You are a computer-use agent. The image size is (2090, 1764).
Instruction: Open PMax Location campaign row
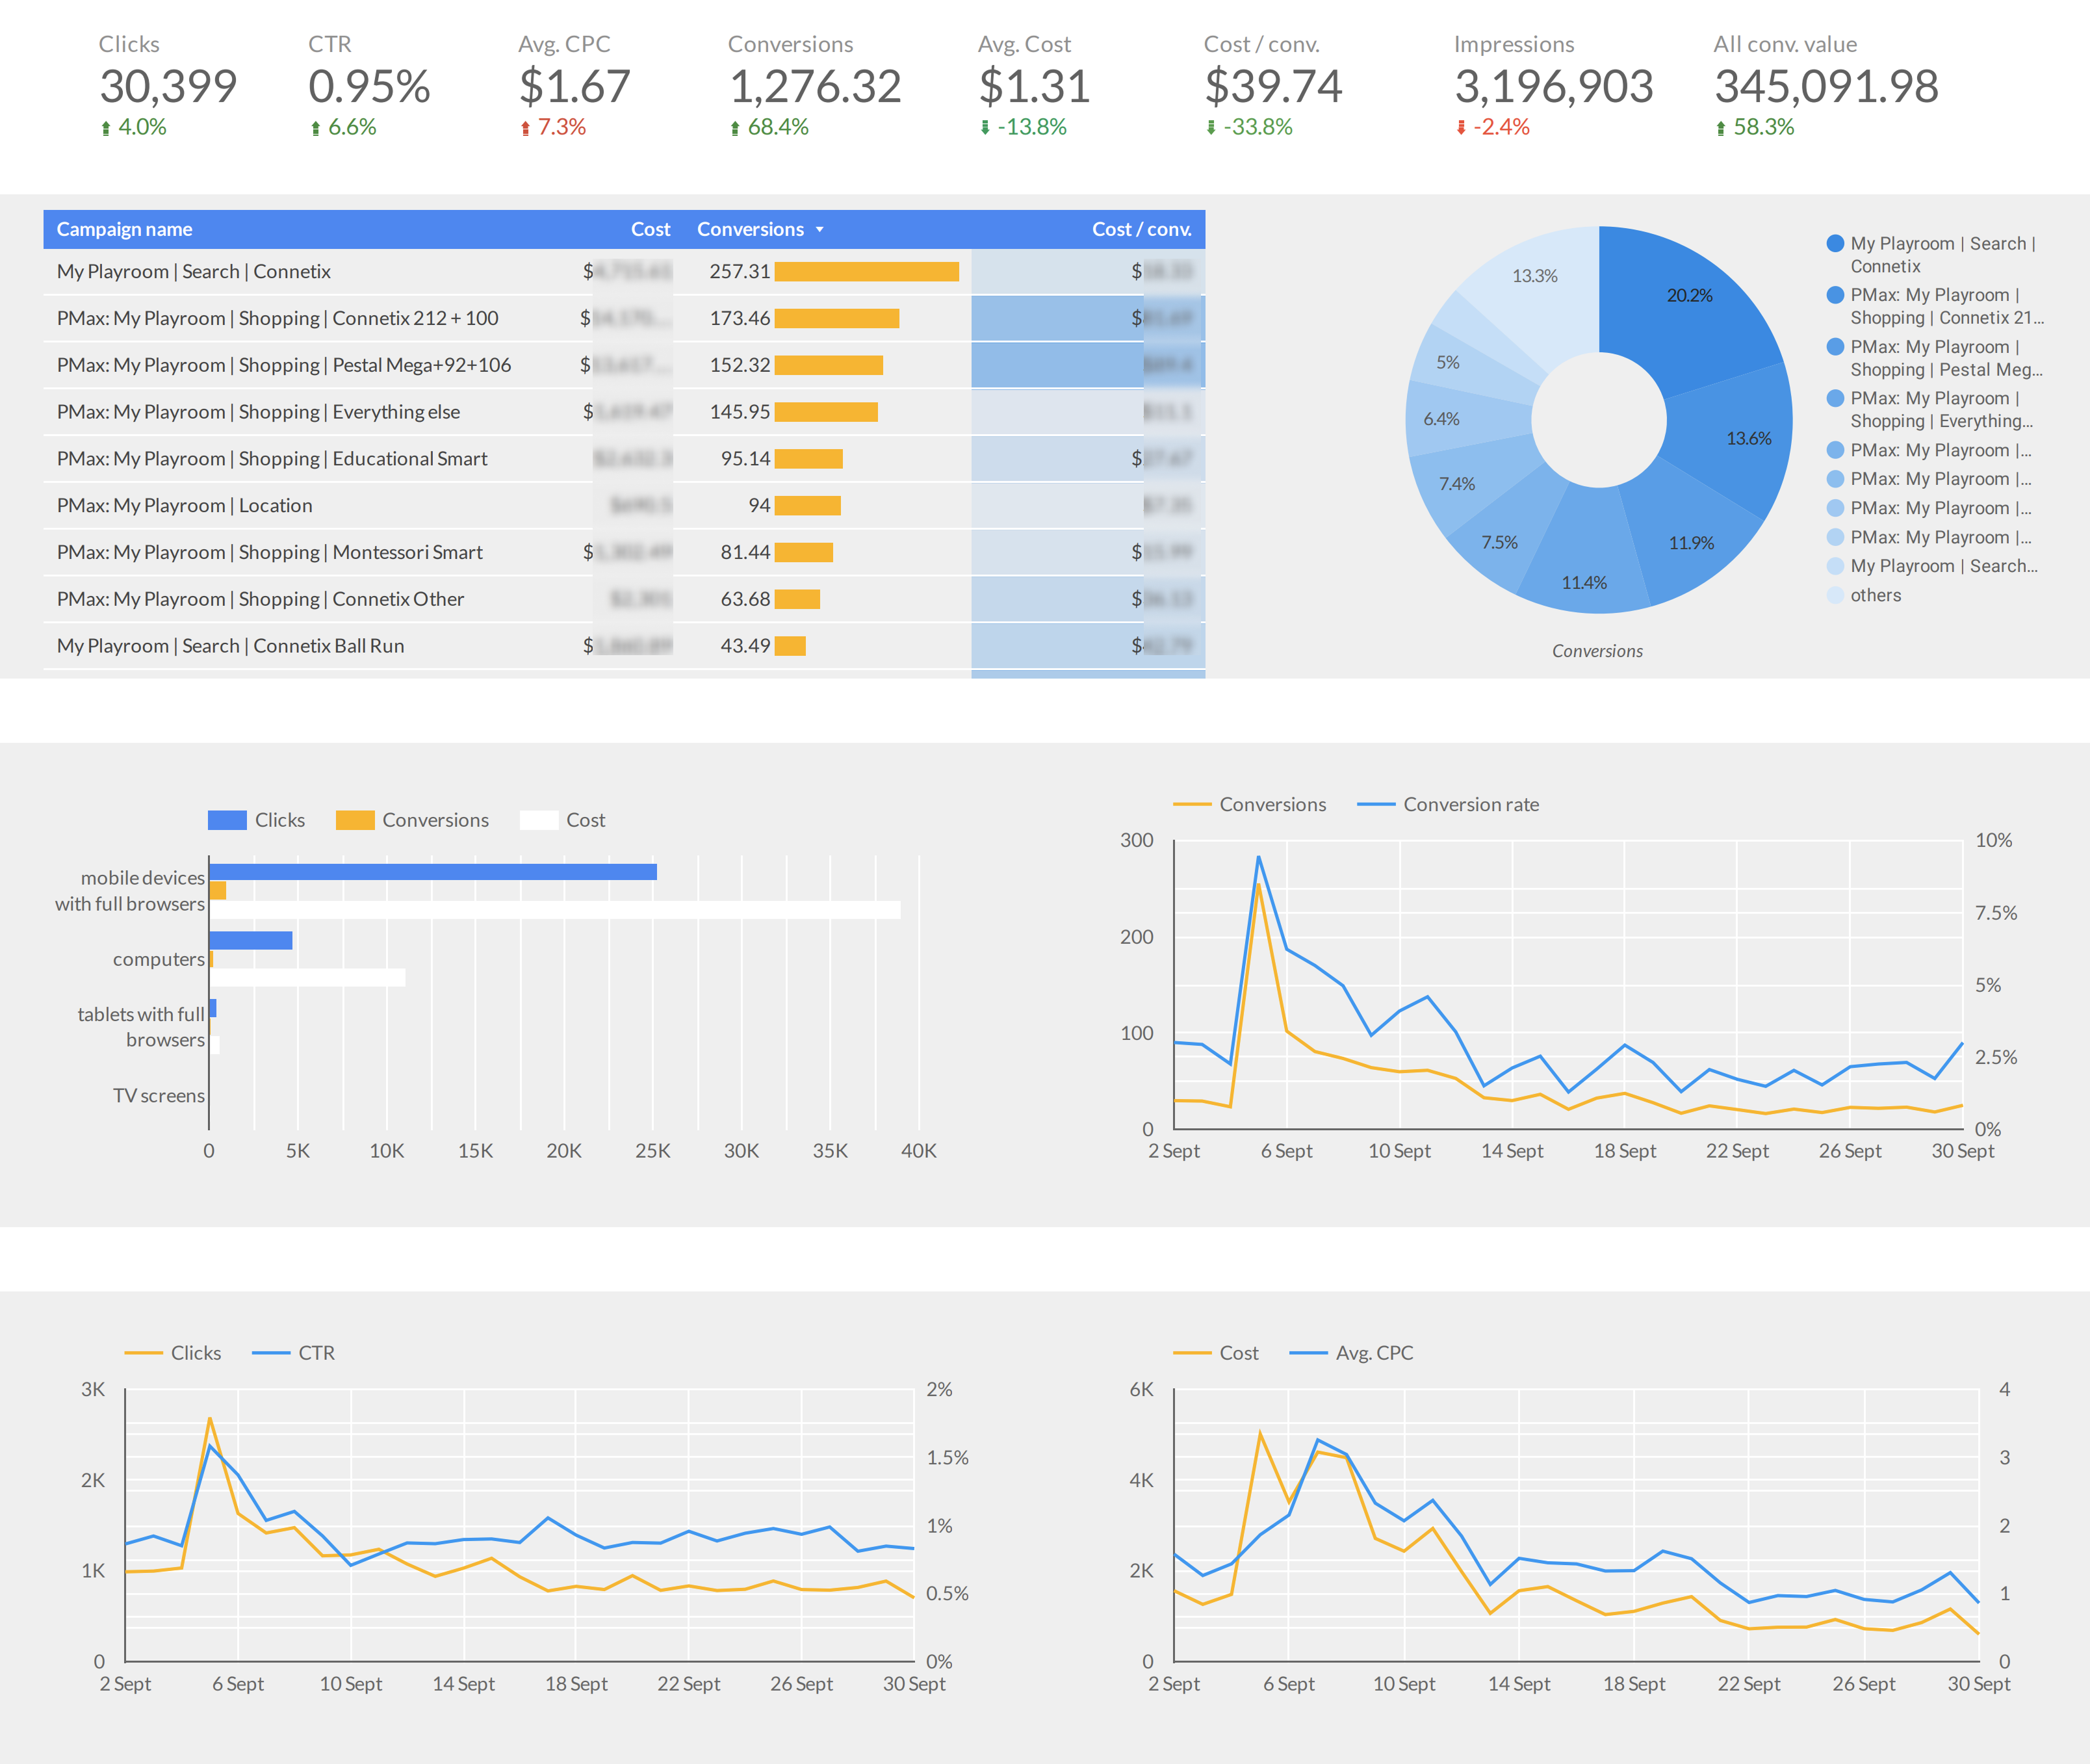point(184,506)
